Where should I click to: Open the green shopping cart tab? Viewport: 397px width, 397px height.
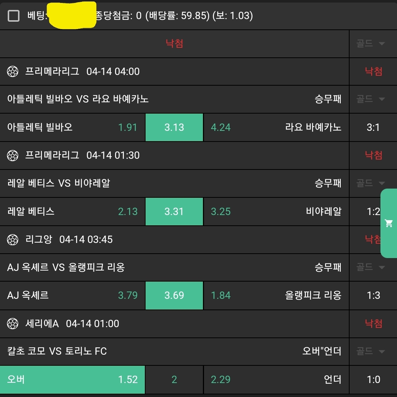click(389, 223)
